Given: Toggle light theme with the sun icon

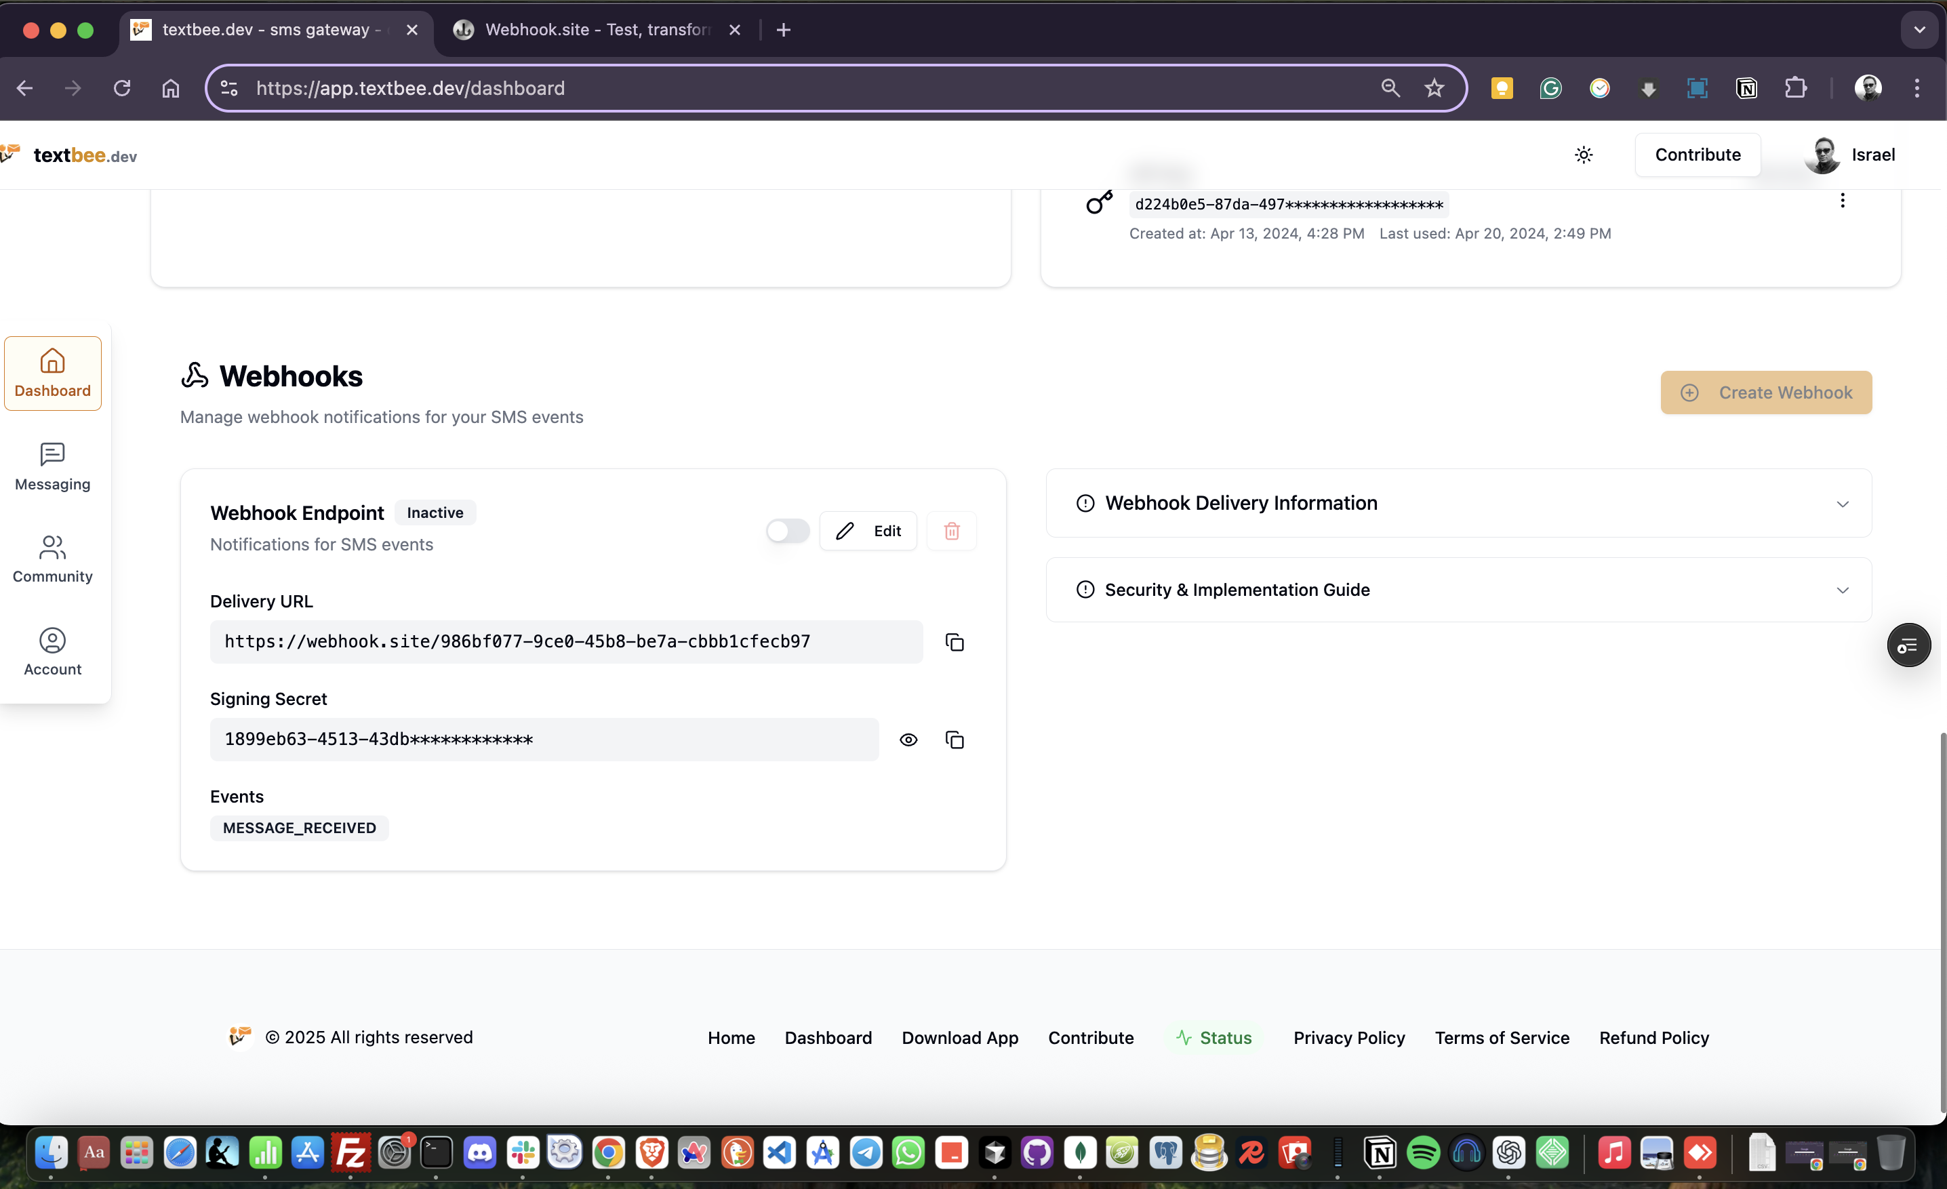Looking at the screenshot, I should coord(1583,154).
